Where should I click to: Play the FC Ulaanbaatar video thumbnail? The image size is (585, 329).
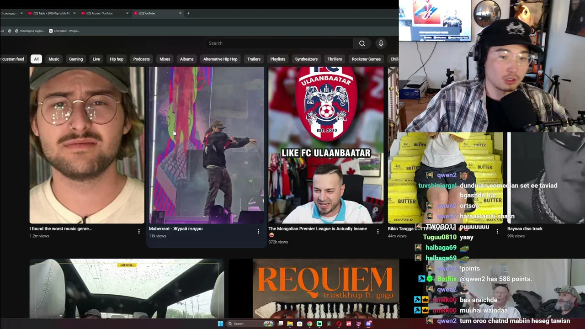326,145
